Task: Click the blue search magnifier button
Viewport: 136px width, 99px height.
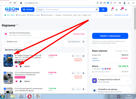Action: [x=103, y=10]
